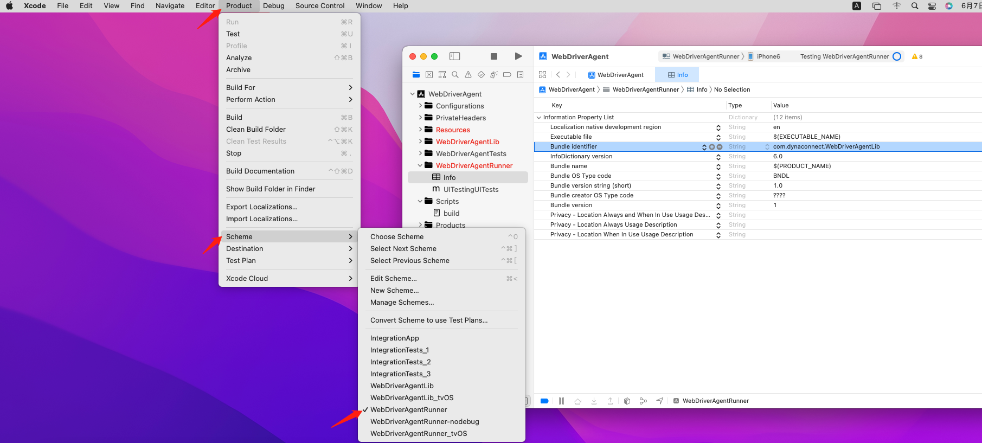Click the Run play button in toolbar
Image resolution: width=982 pixels, height=443 pixels.
(518, 56)
